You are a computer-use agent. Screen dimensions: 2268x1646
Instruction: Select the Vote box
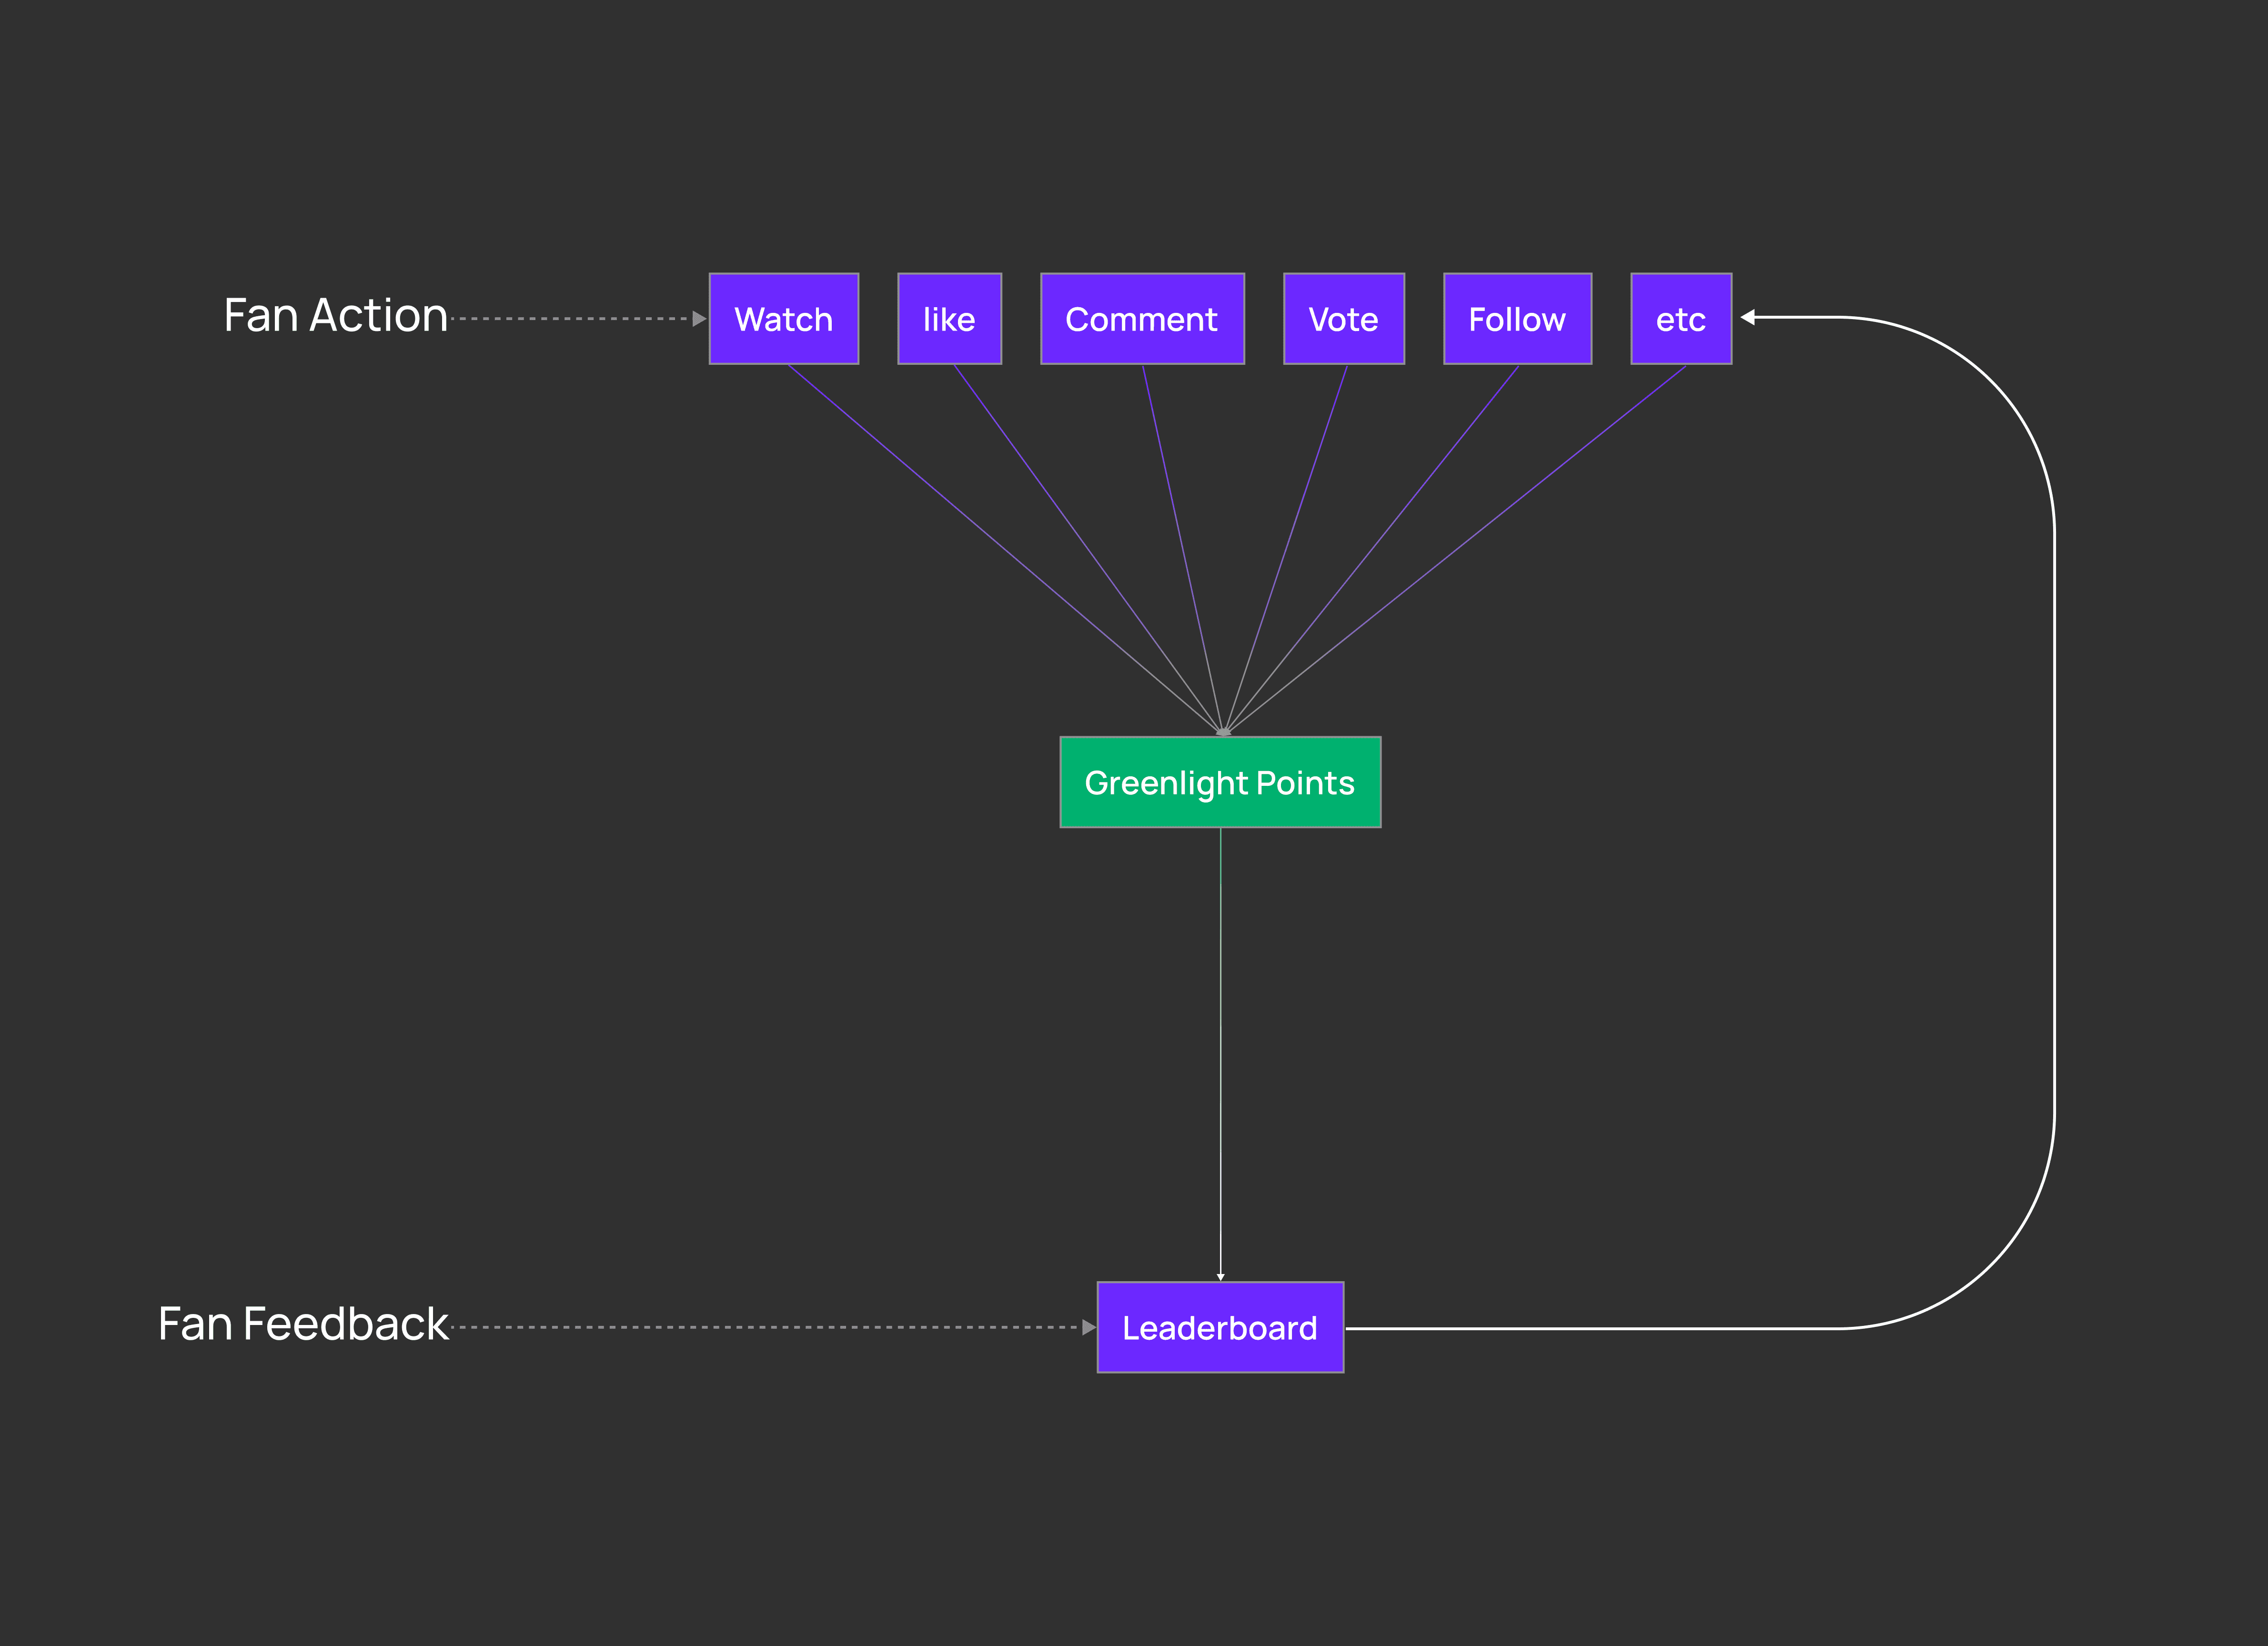pyautogui.click(x=1343, y=319)
